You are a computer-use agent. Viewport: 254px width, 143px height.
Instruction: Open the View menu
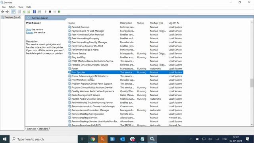[21, 7]
